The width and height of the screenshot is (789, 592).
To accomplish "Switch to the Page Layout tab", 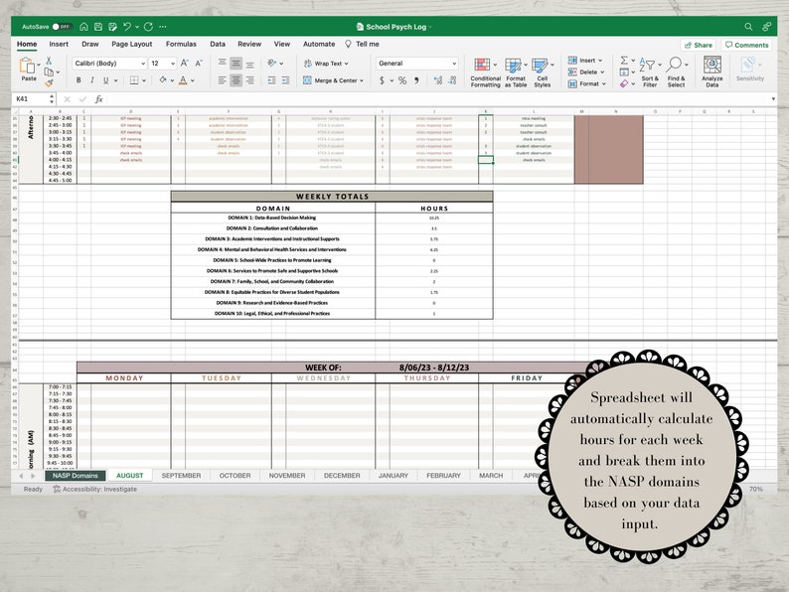I will tap(132, 45).
